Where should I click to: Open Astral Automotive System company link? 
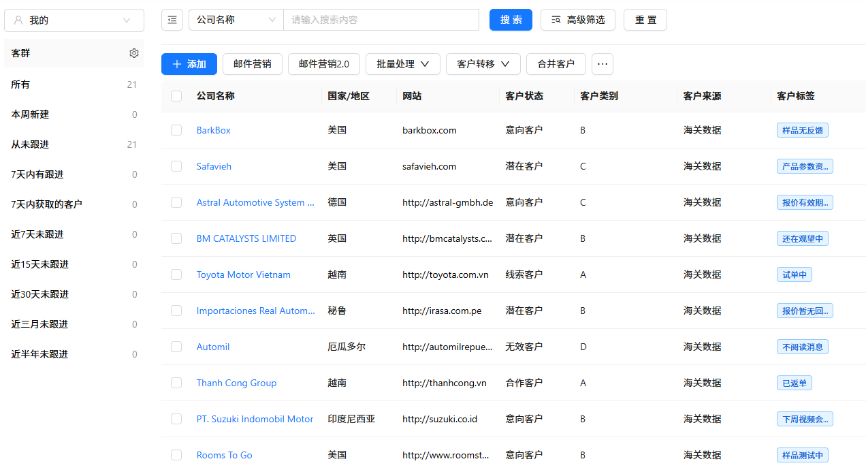click(255, 202)
